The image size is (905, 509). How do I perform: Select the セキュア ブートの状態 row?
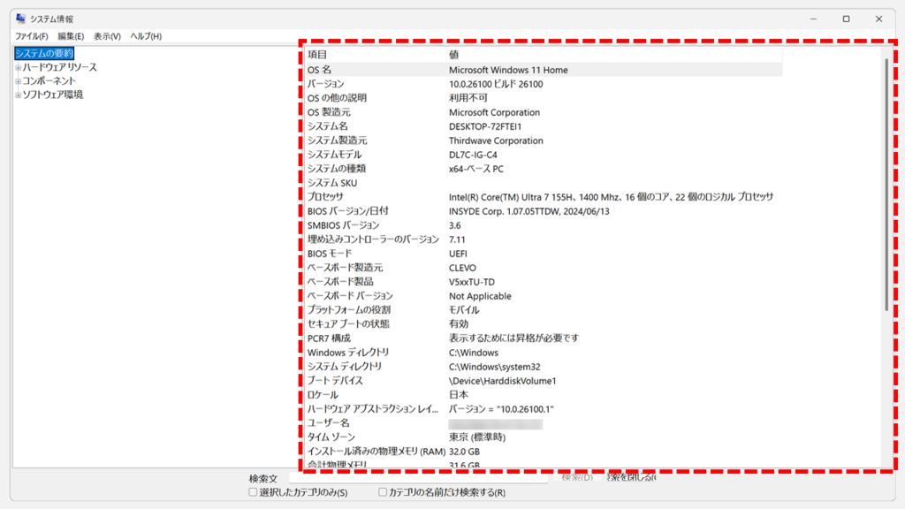544,324
